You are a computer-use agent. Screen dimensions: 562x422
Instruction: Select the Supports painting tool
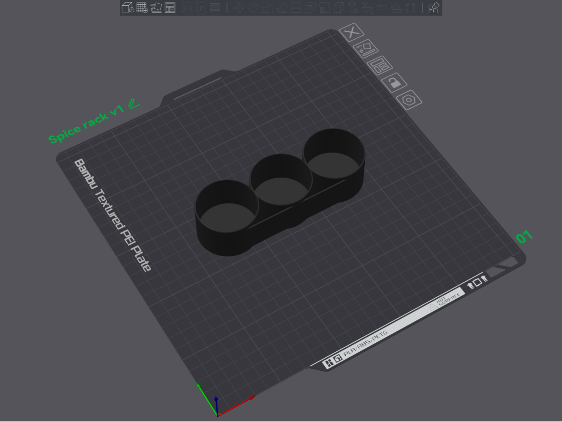[324, 8]
